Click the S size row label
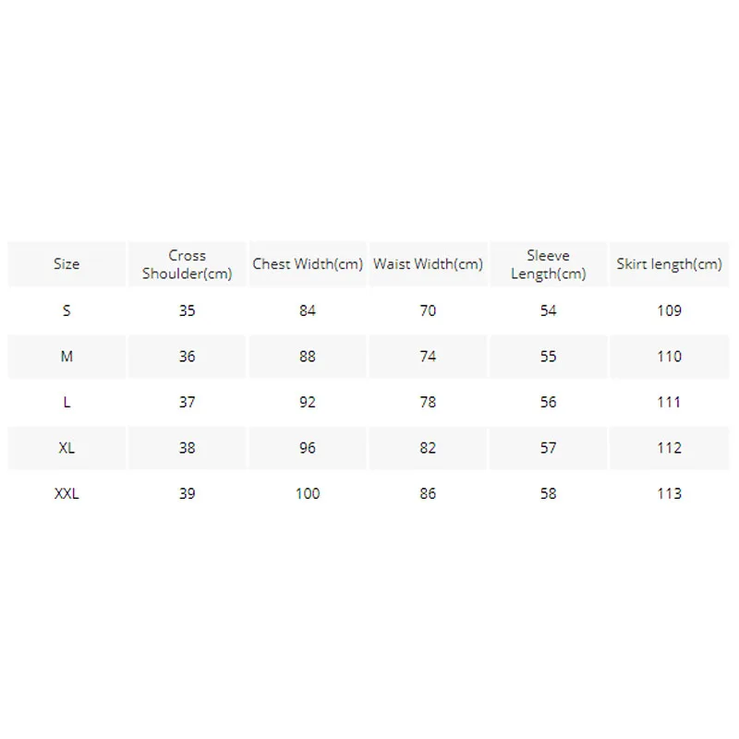The height and width of the screenshot is (739, 739). [67, 310]
